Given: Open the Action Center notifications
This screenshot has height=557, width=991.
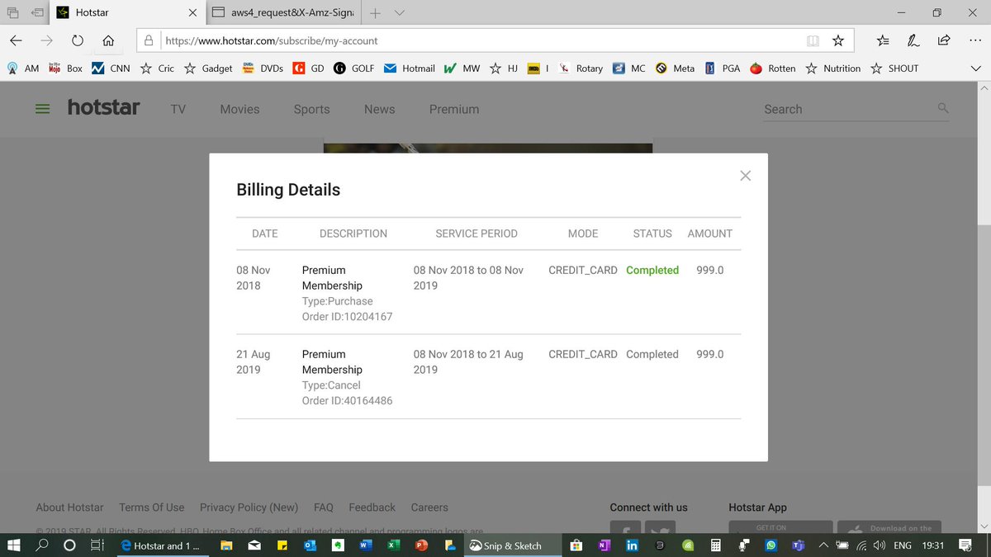Looking at the screenshot, I should pos(966,545).
